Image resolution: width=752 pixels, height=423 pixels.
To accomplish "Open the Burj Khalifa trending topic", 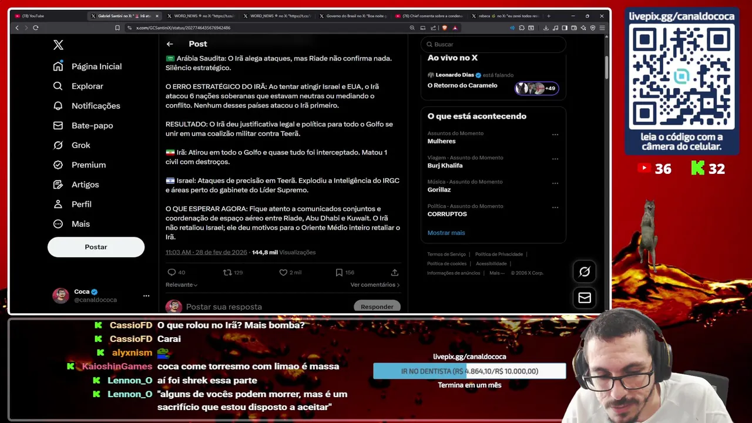I will pyautogui.click(x=445, y=166).
